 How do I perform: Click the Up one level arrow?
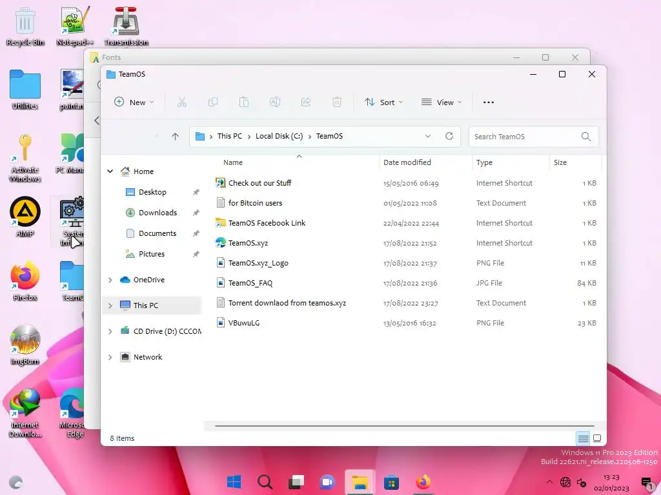pos(176,137)
